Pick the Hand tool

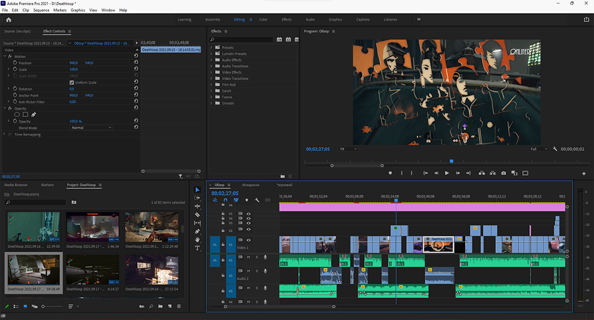point(198,239)
